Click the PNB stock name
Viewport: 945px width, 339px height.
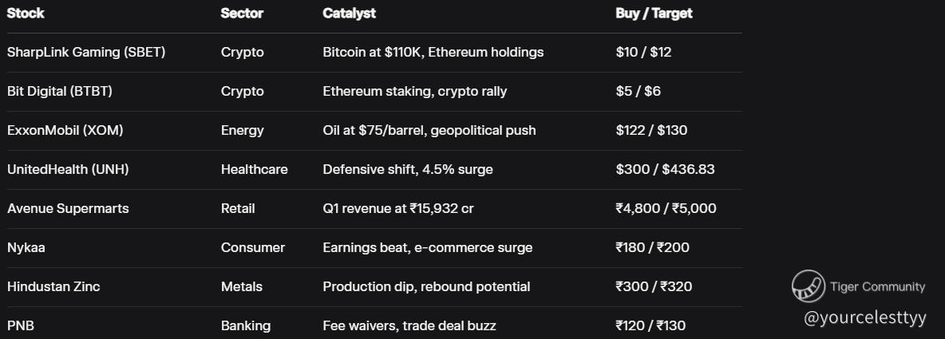point(21,325)
